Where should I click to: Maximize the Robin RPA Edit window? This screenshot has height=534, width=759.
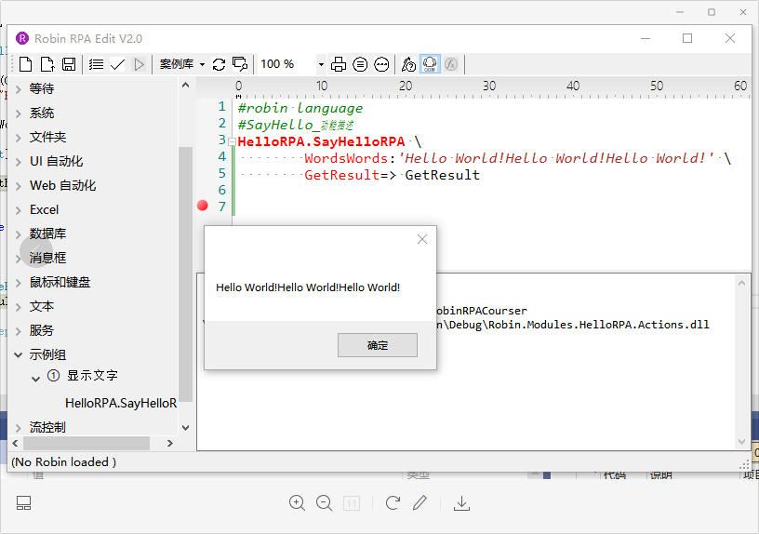click(687, 38)
